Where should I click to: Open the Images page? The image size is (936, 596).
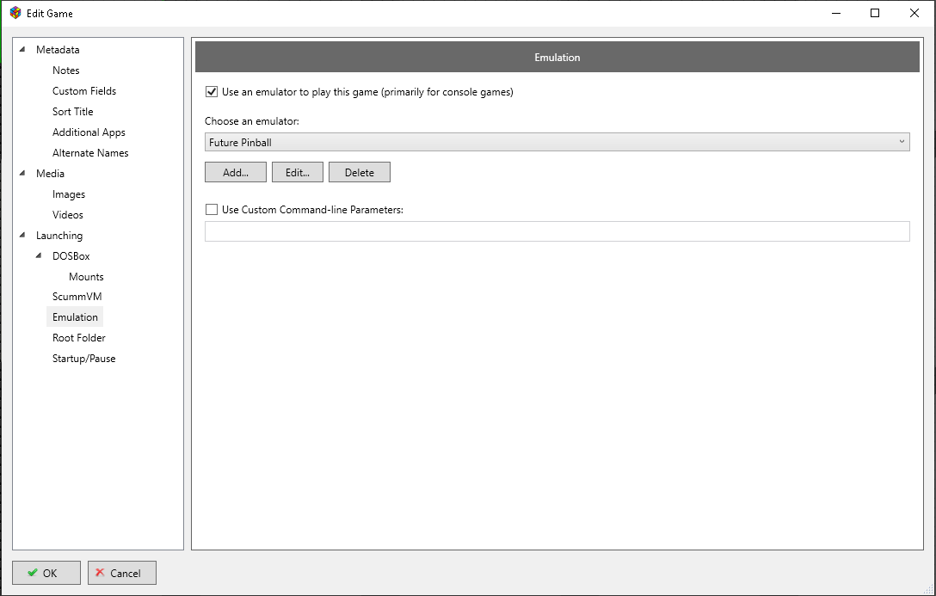point(69,194)
